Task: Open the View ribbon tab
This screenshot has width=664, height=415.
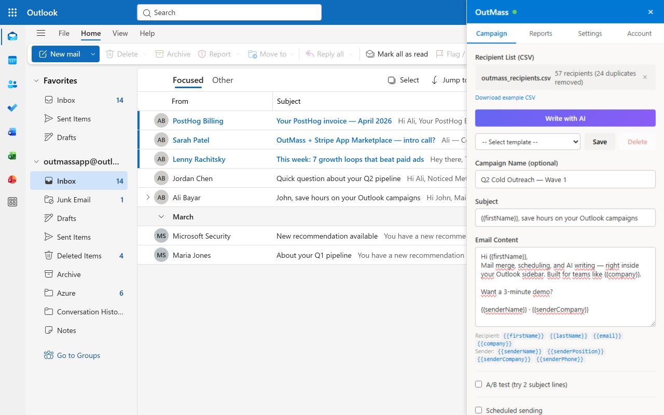Action: (x=120, y=33)
